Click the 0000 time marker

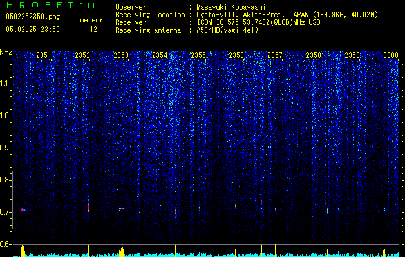[391, 55]
